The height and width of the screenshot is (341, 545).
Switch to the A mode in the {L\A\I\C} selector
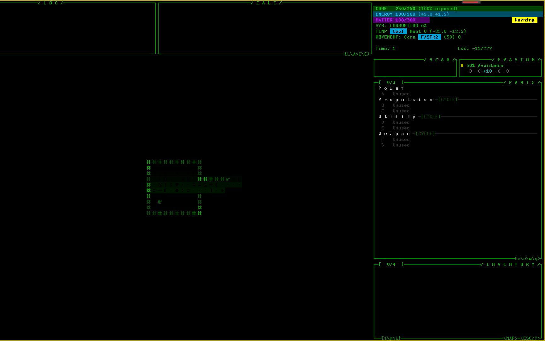point(355,54)
